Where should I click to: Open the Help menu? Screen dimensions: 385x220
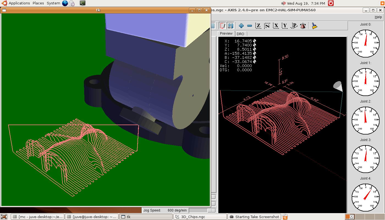378,17
